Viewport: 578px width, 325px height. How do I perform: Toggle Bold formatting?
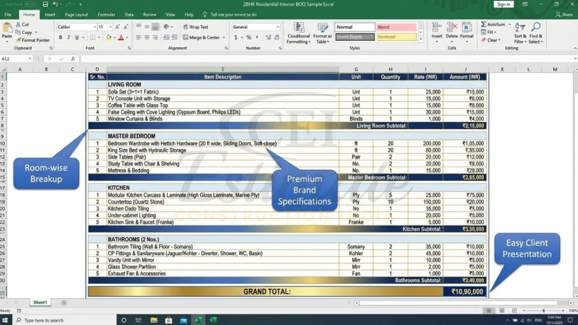[x=60, y=38]
